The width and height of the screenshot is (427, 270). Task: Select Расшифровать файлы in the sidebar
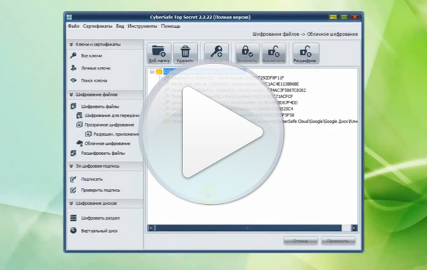tap(97, 153)
